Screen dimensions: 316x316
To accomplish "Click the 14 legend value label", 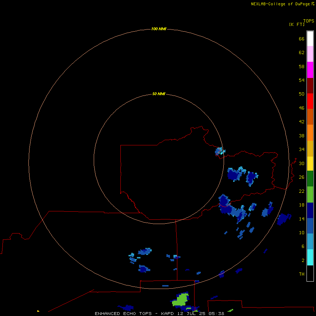I will tap(302, 219).
